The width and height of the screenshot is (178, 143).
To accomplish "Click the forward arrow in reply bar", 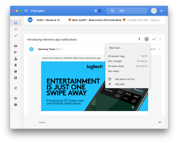I will [x=160, y=122].
